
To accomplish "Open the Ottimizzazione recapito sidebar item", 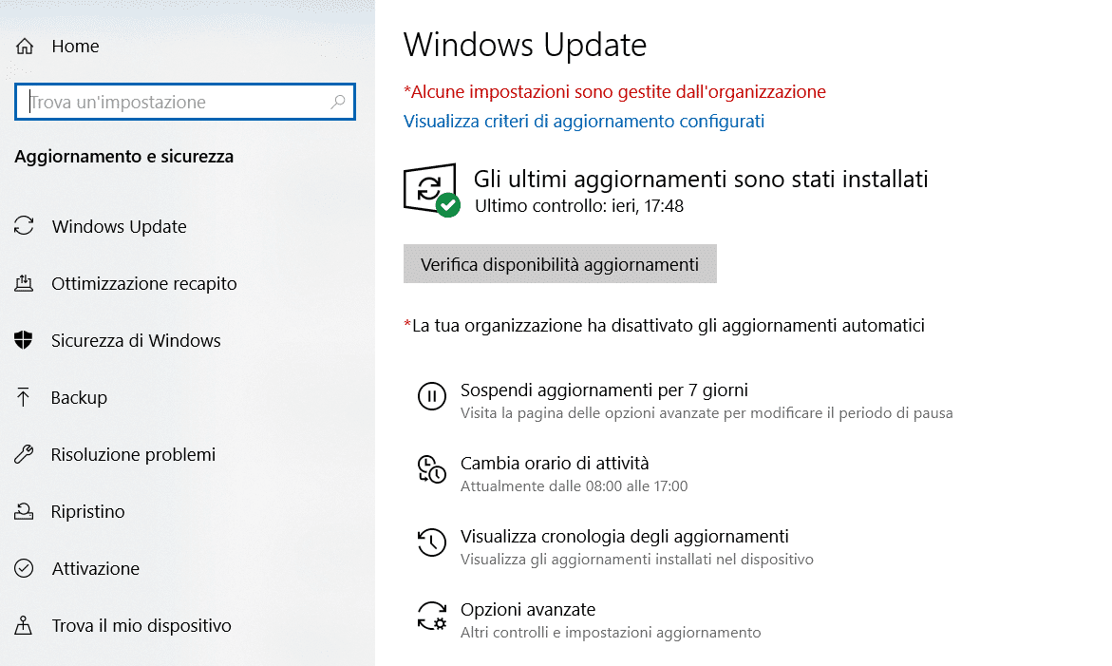I will click(x=144, y=284).
